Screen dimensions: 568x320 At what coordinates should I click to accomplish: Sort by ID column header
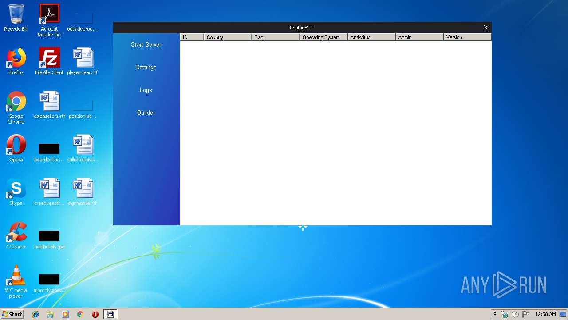tap(192, 37)
